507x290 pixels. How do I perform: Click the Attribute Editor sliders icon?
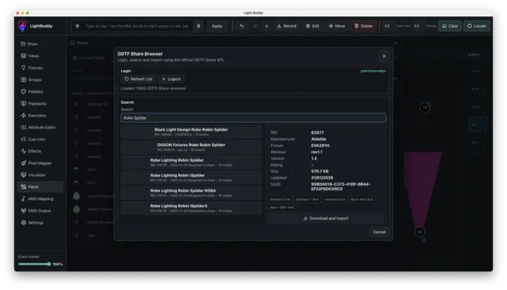(23, 127)
